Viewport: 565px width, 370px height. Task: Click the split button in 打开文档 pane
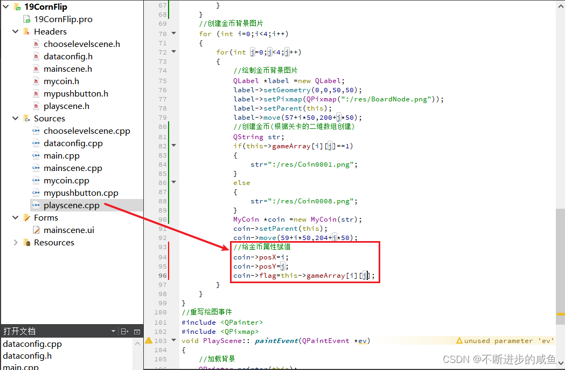[124, 331]
